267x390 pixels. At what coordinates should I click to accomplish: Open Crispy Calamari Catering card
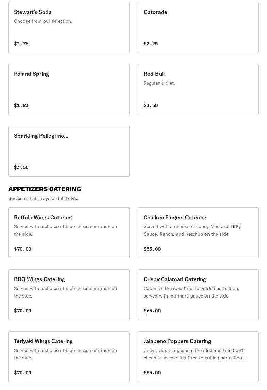click(198, 295)
